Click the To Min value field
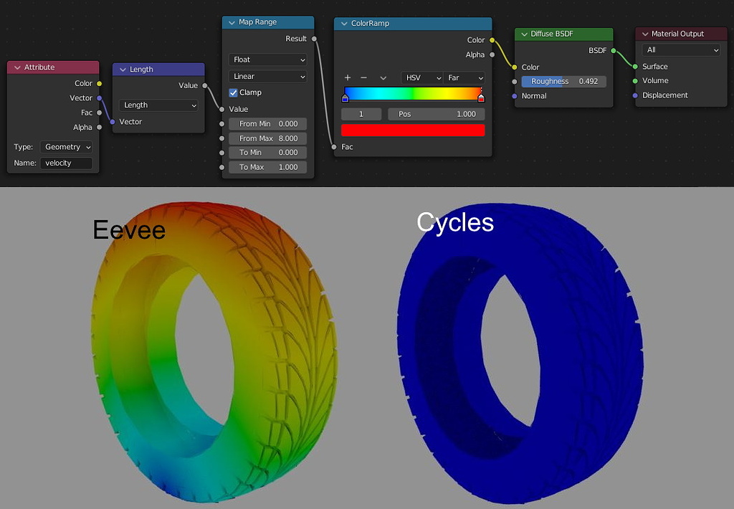 (x=268, y=152)
